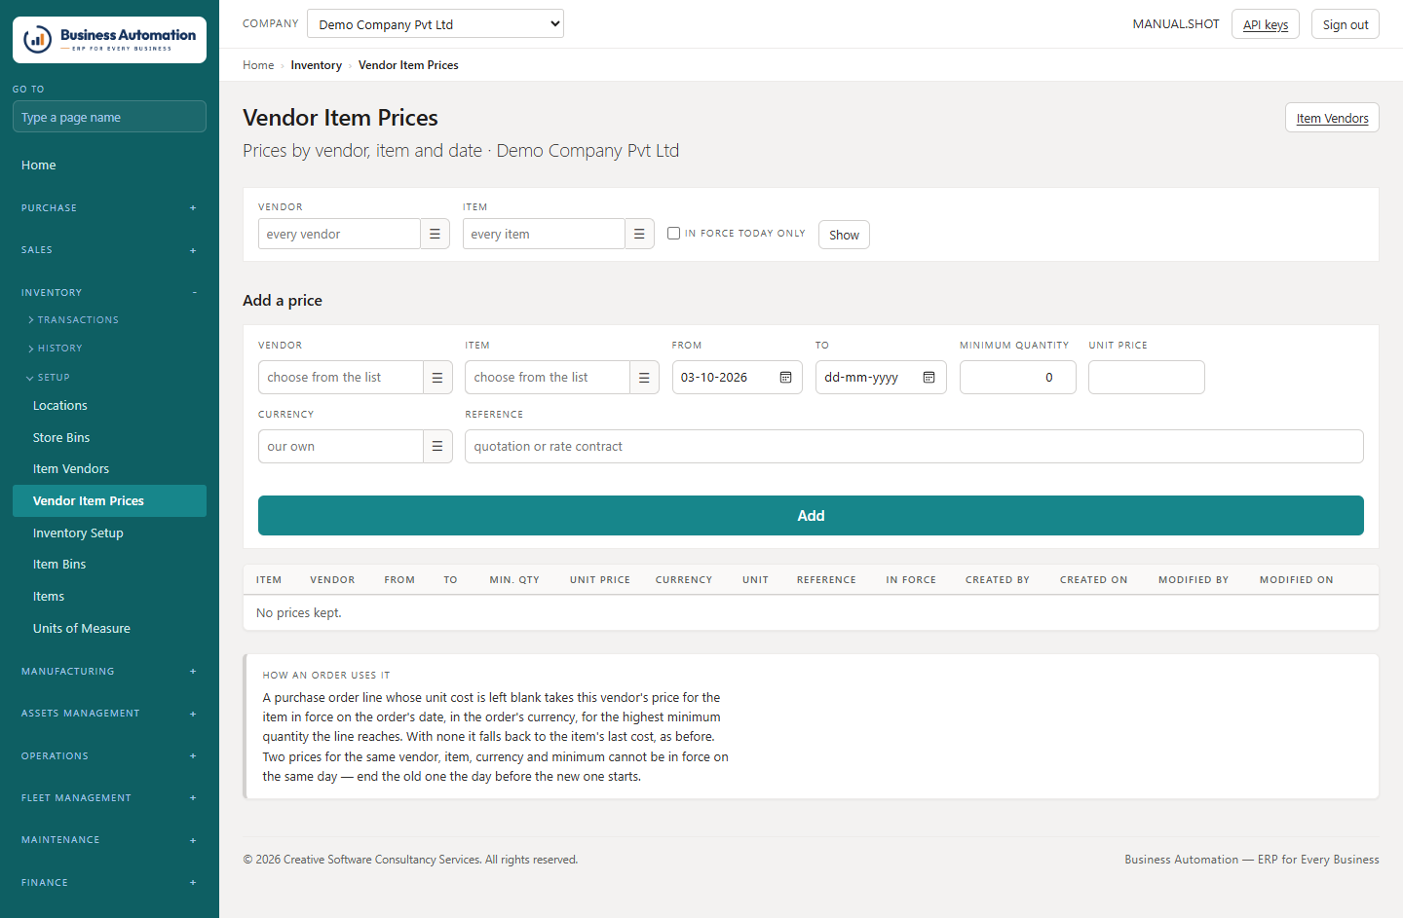Screen dimensions: 1403x918
Task: Expand Transactions under Inventory
Action: (73, 320)
